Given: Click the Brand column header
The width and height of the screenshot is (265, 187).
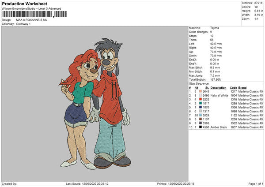Looking at the screenshot, I should (242, 87).
